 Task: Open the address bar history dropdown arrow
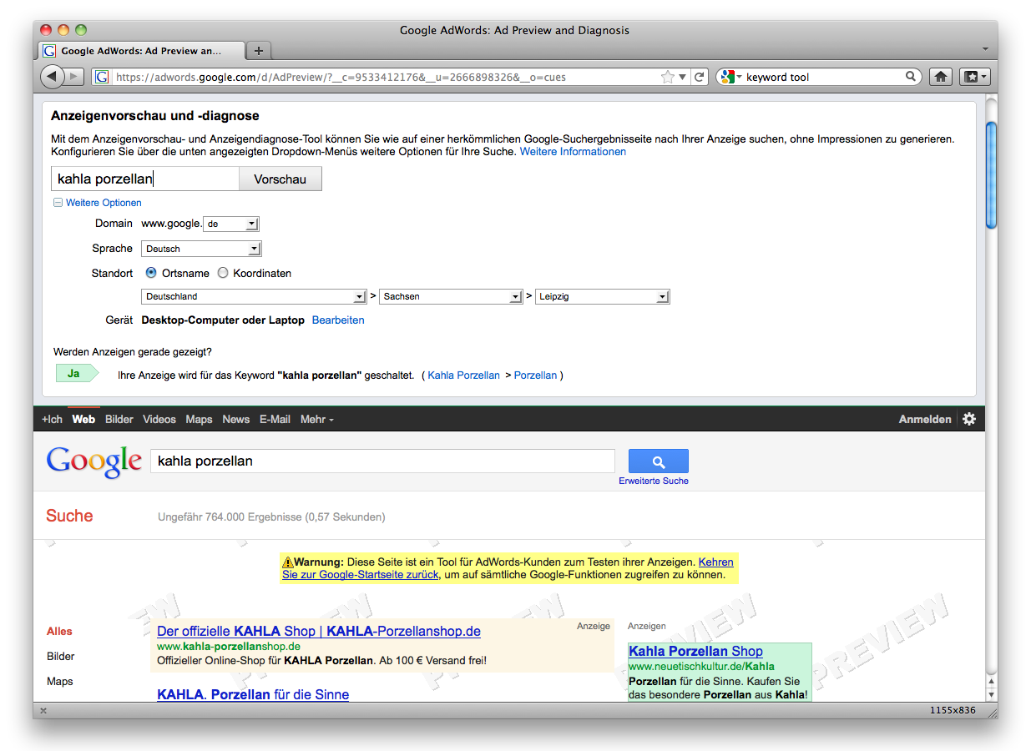682,77
